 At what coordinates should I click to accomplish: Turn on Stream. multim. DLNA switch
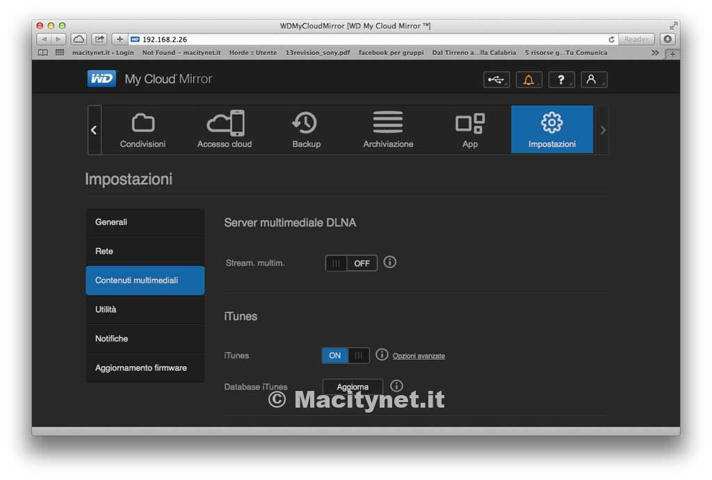[351, 263]
